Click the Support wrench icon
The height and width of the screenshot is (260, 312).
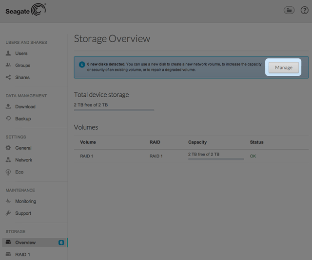point(8,213)
